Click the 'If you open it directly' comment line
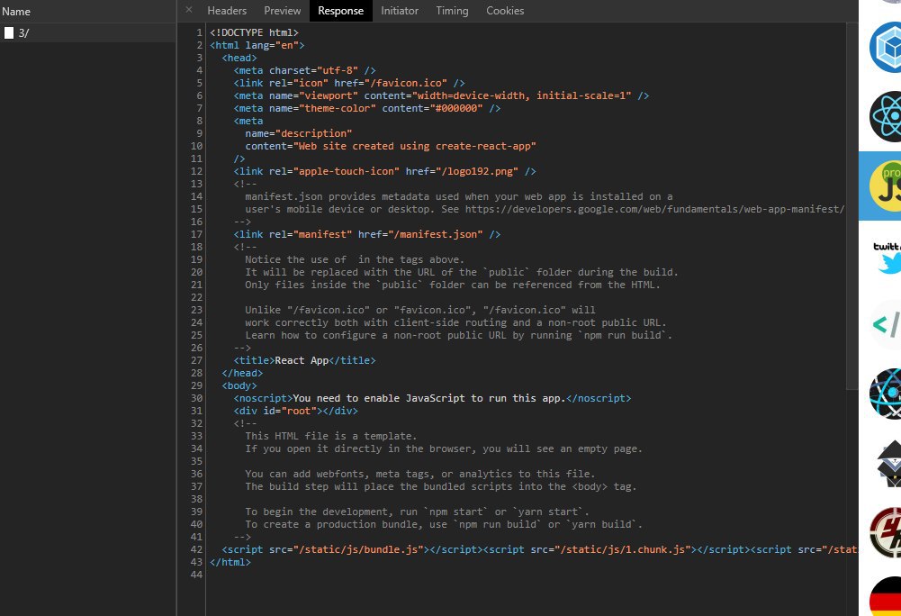The width and height of the screenshot is (901, 616). click(444, 449)
